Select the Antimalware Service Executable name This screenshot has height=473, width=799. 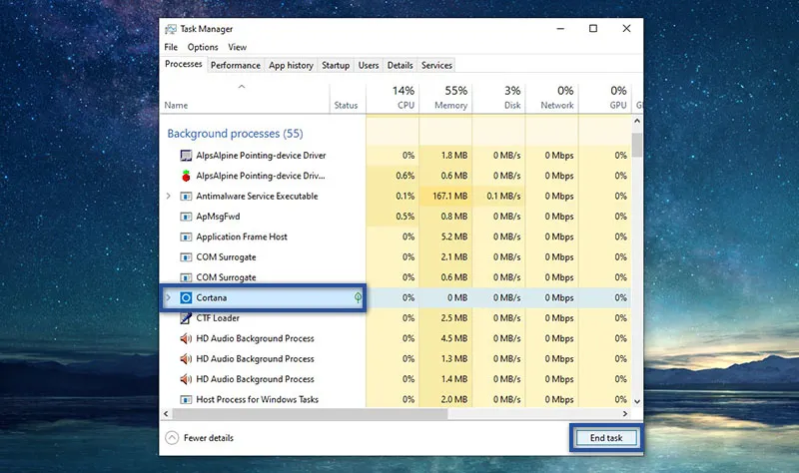click(257, 196)
